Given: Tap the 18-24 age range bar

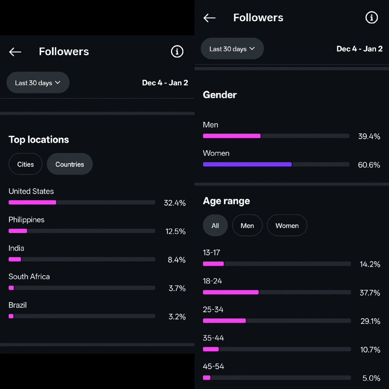Looking at the screenshot, I should tap(277, 292).
